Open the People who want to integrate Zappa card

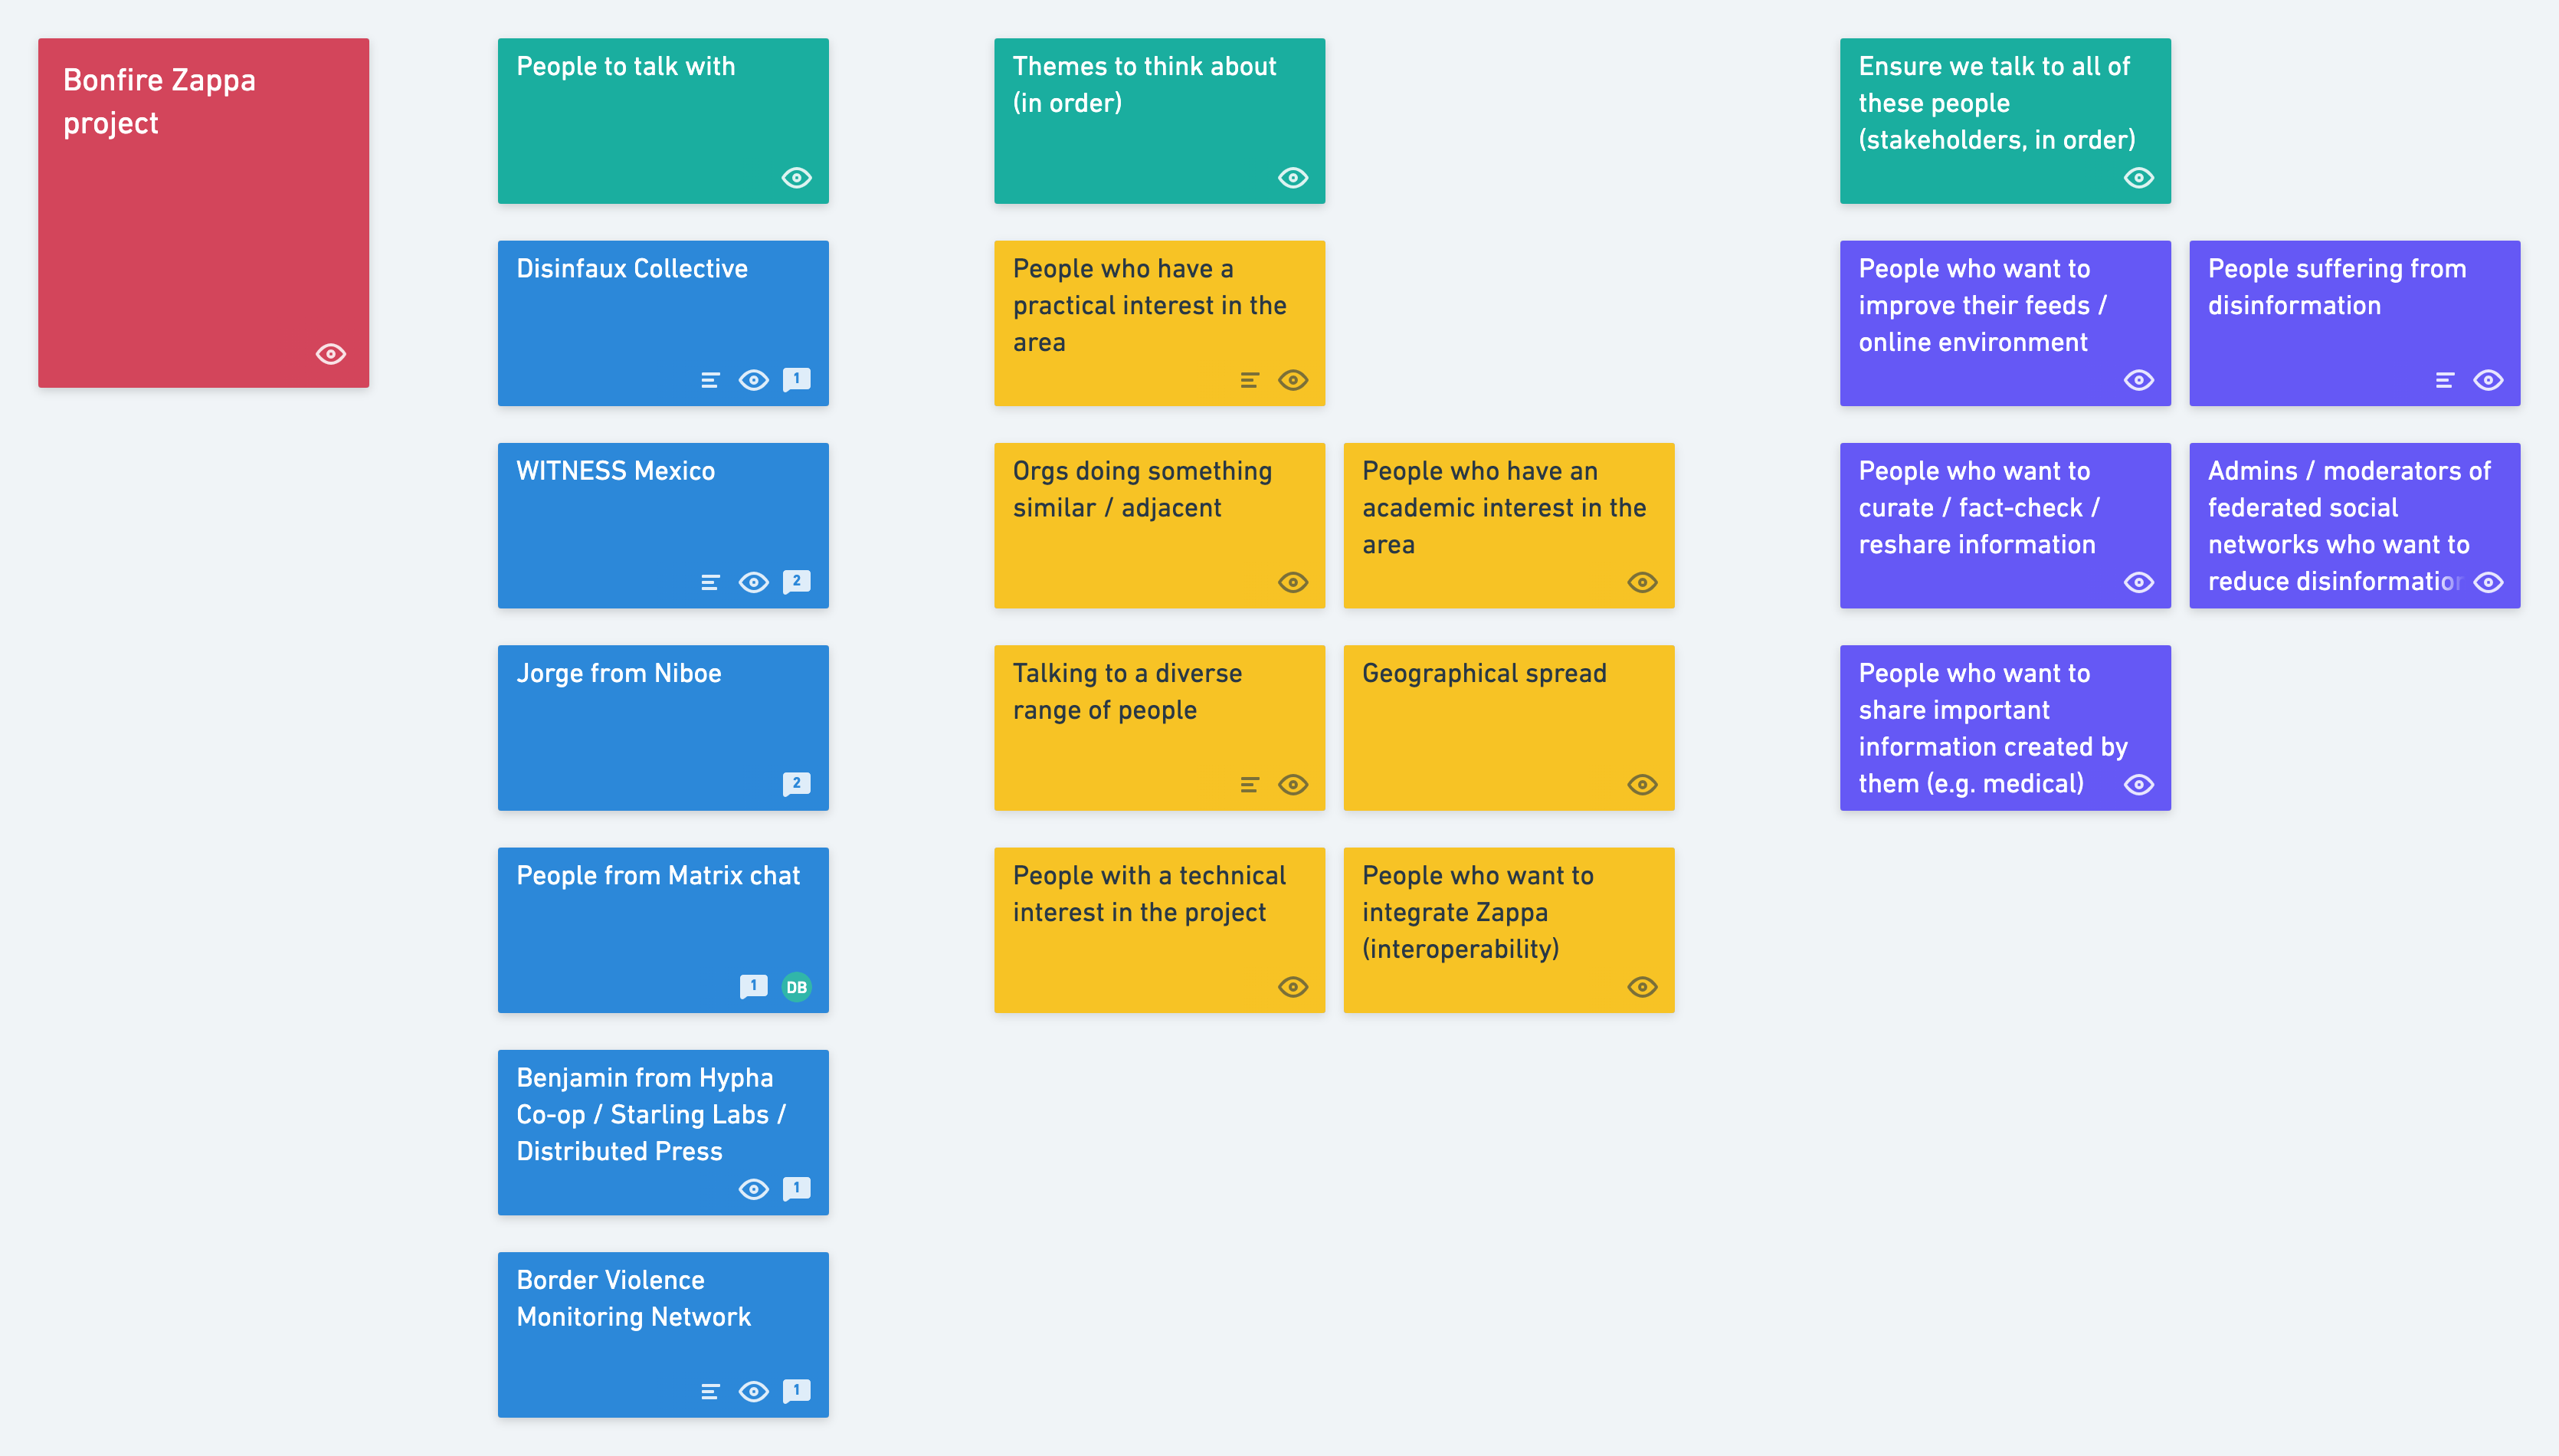click(x=1507, y=929)
